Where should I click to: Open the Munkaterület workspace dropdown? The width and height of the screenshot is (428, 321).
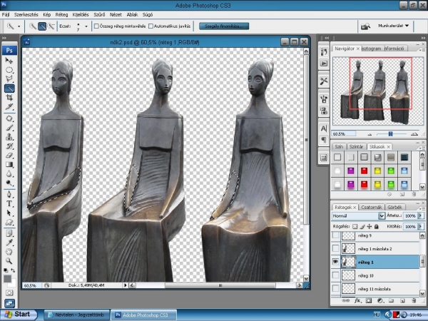393,26
